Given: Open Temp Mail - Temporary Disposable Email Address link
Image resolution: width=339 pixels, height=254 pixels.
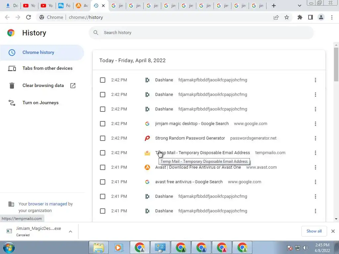Looking at the screenshot, I should (x=202, y=153).
